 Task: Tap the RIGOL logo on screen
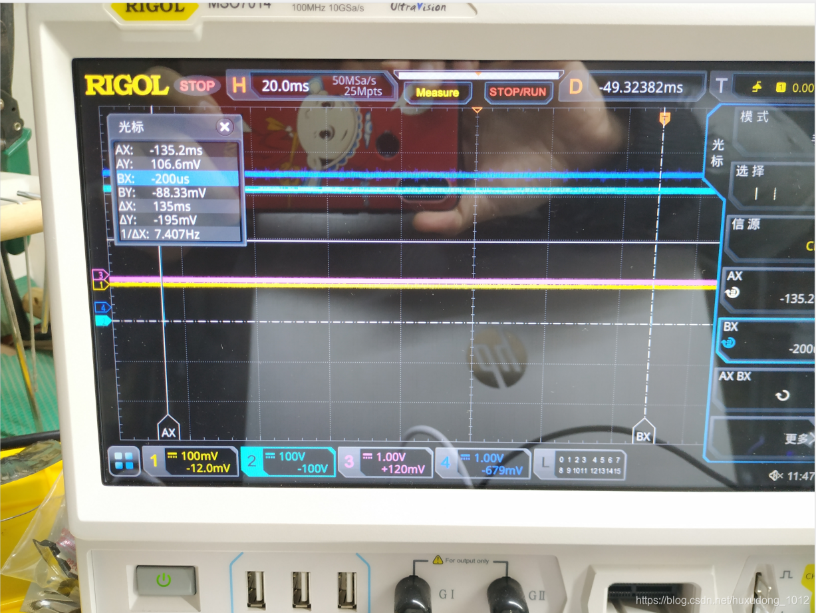[x=126, y=86]
